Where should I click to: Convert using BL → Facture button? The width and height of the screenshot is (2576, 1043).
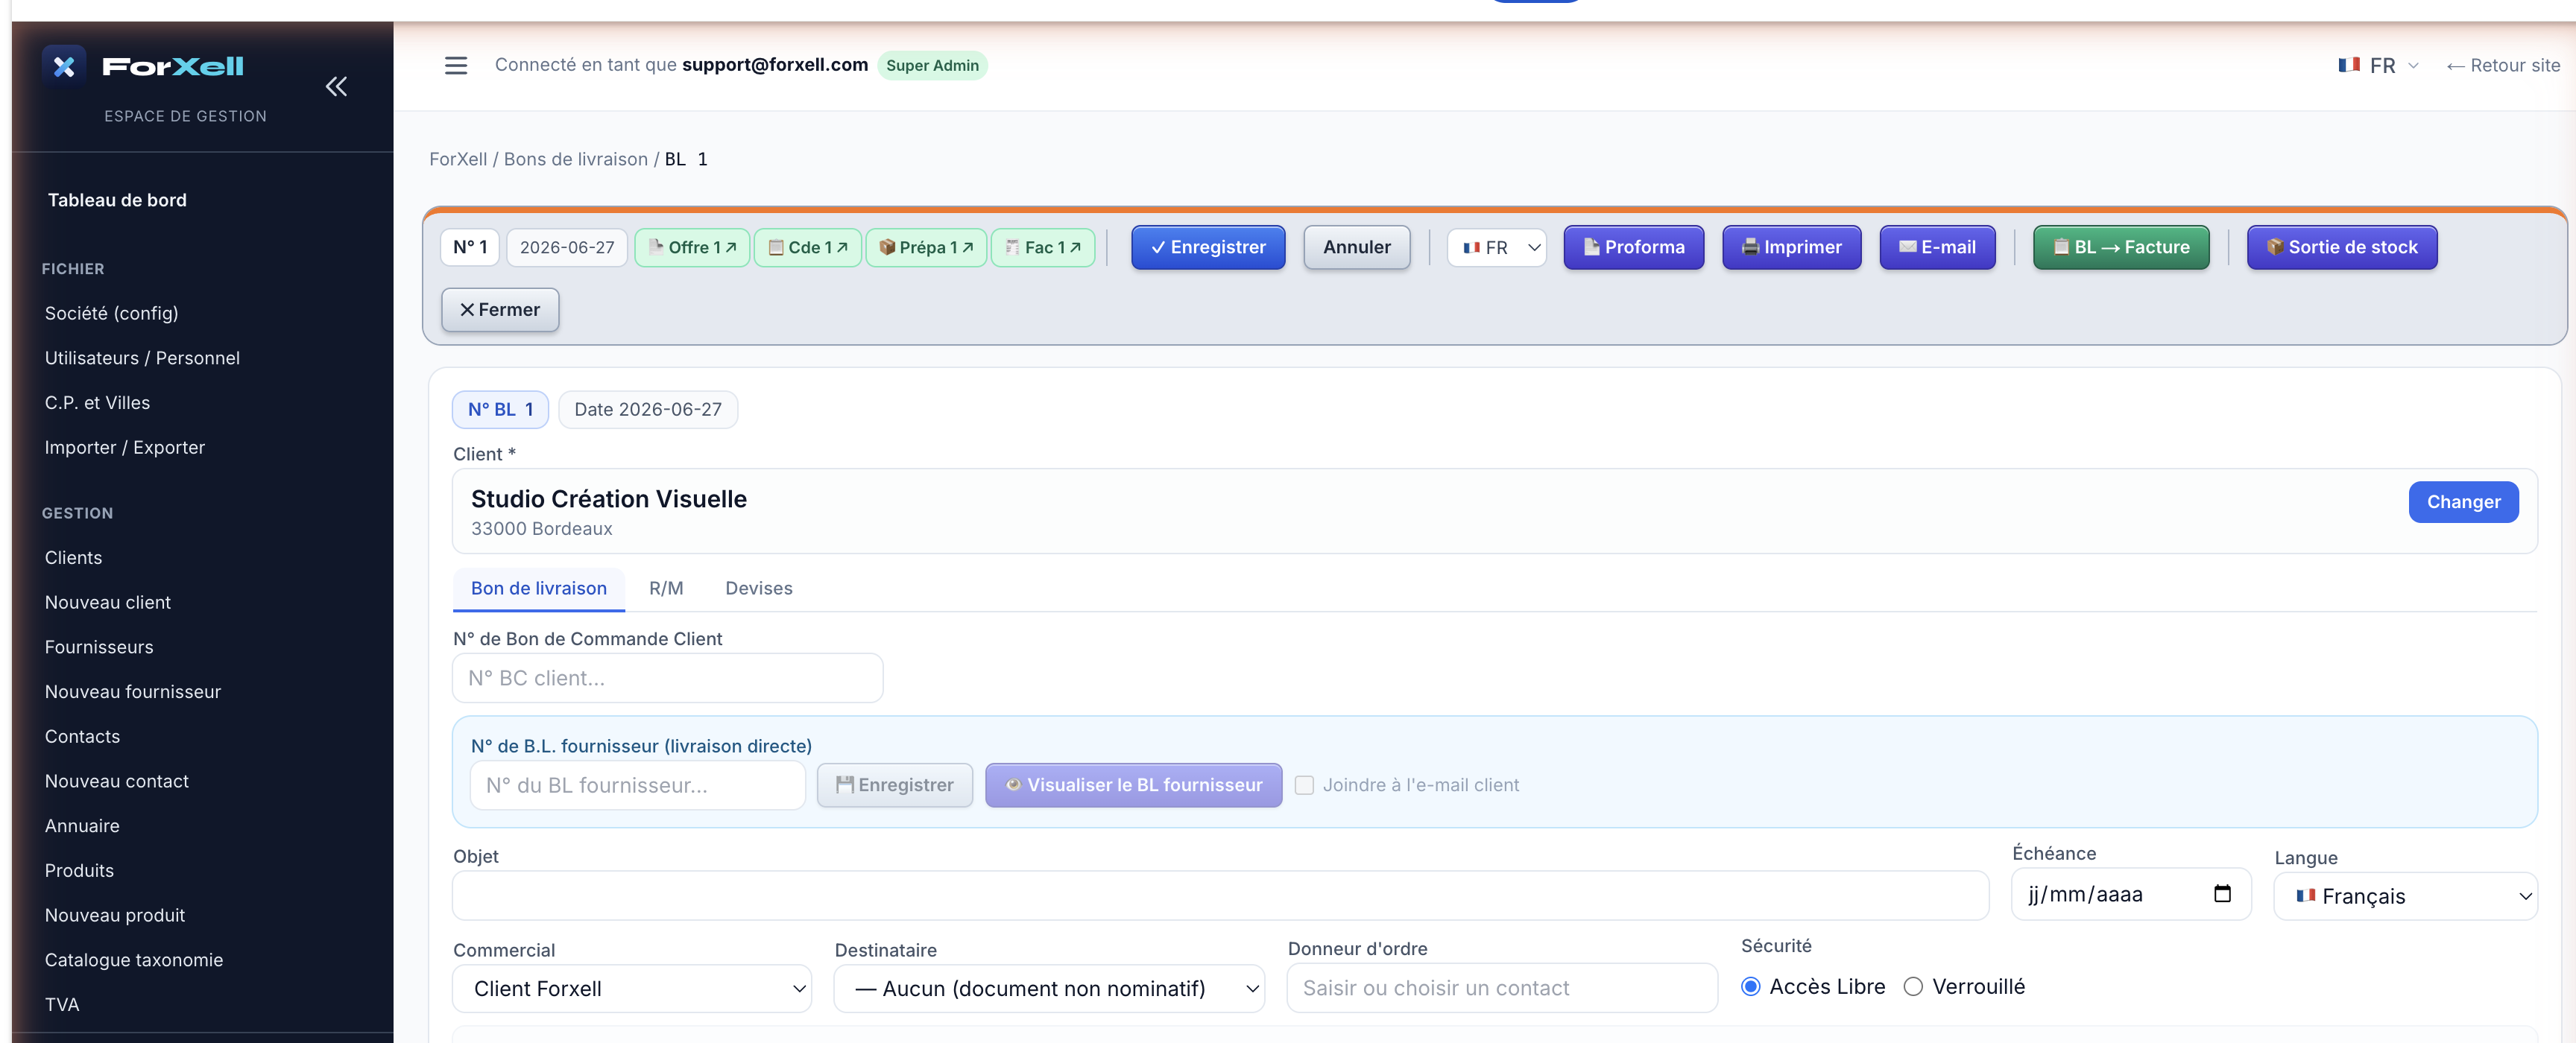pyautogui.click(x=2121, y=248)
